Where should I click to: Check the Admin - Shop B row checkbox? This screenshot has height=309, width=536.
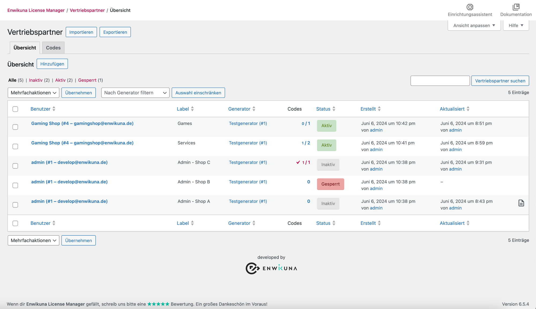(15, 185)
